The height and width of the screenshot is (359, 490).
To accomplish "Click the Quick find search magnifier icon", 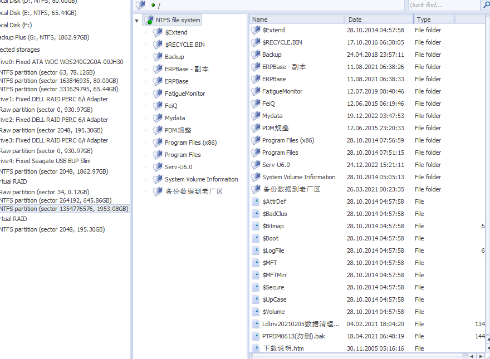I will (486, 4).
